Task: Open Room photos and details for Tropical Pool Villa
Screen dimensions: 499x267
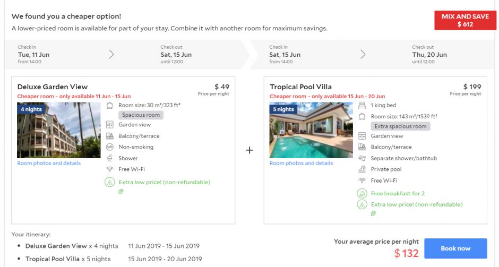Action: coord(301,163)
